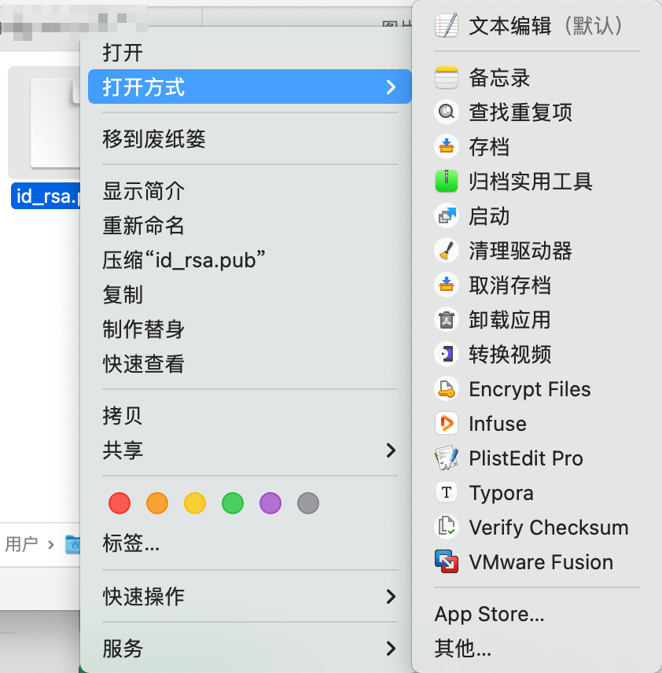Click the 启动 launch icon
The width and height of the screenshot is (662, 673).
(x=447, y=216)
